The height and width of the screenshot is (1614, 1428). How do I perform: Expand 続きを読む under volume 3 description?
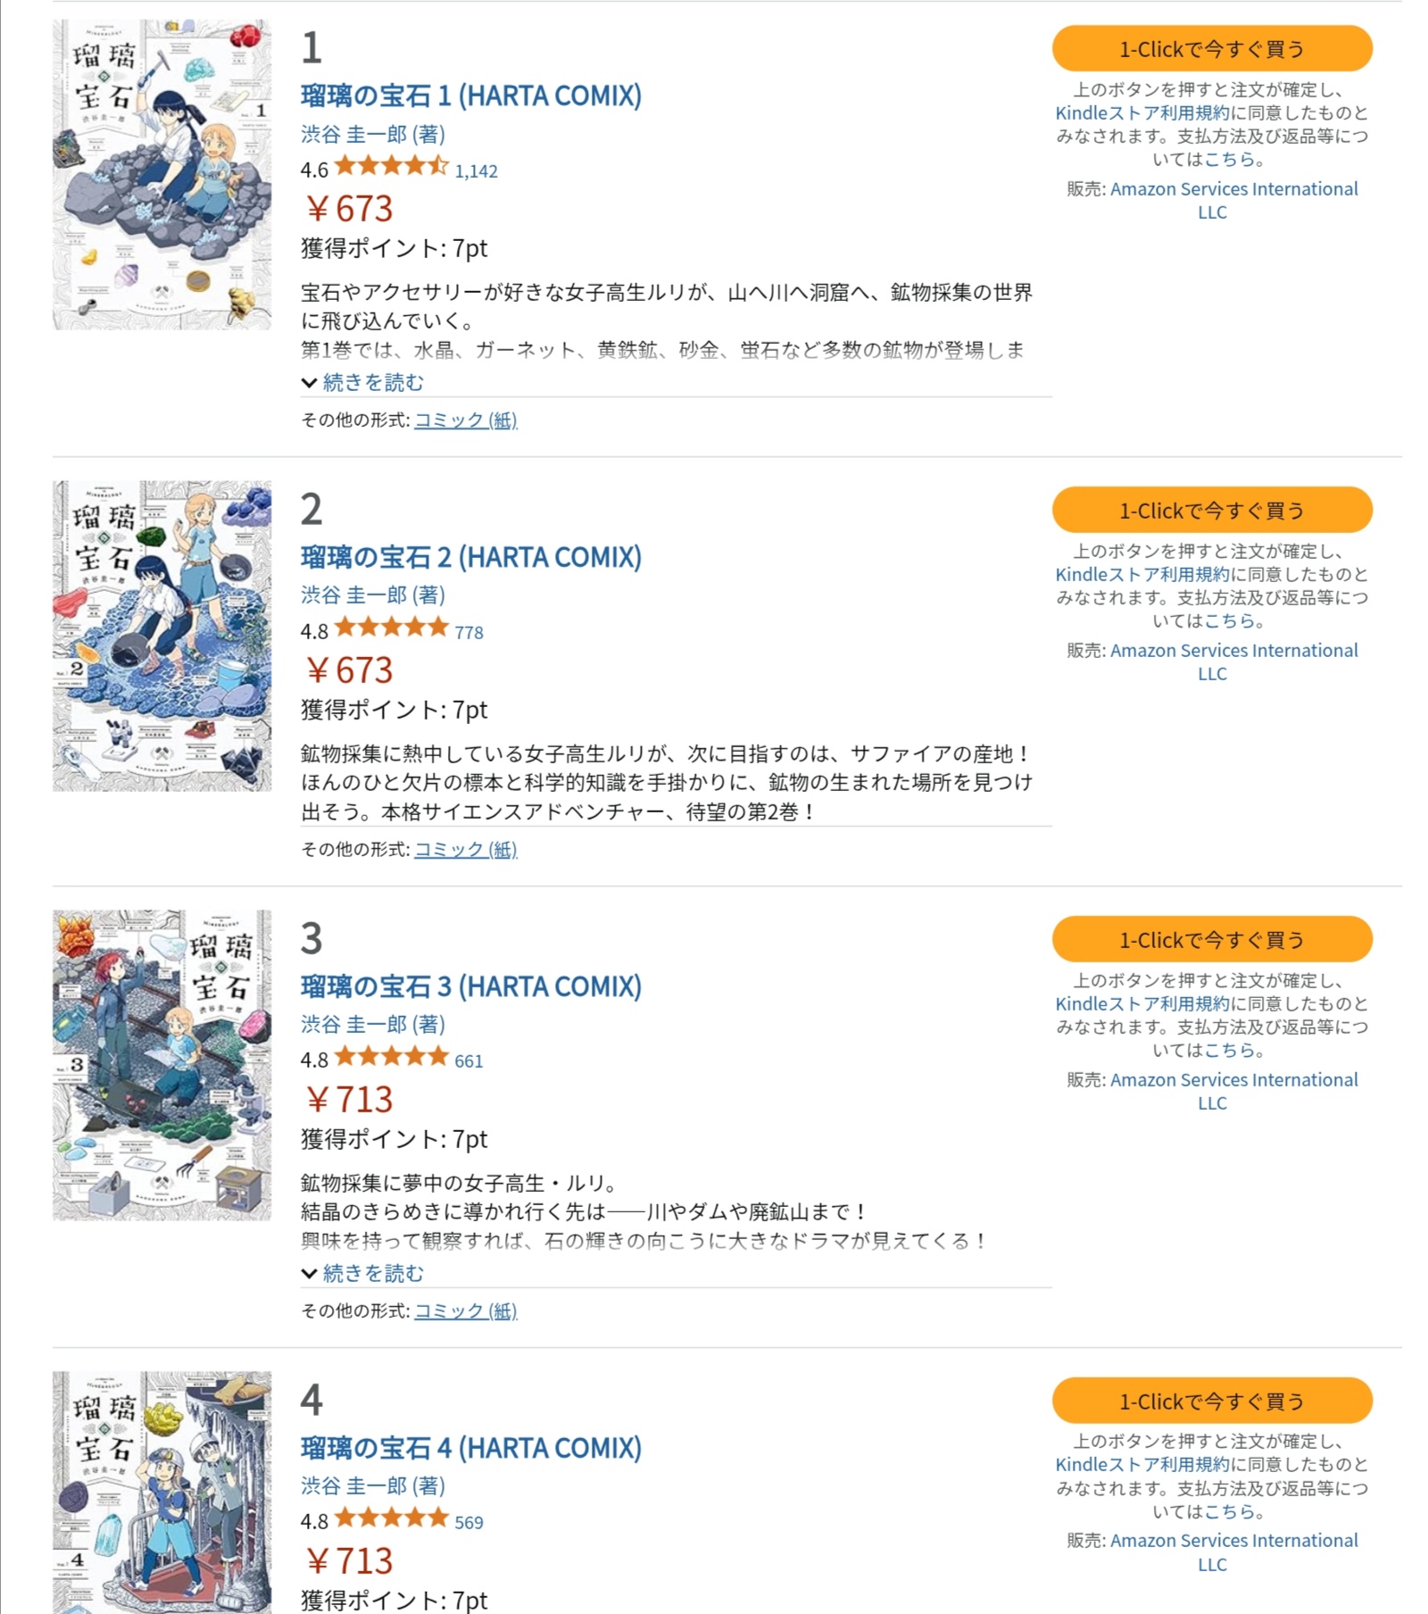(x=363, y=1273)
